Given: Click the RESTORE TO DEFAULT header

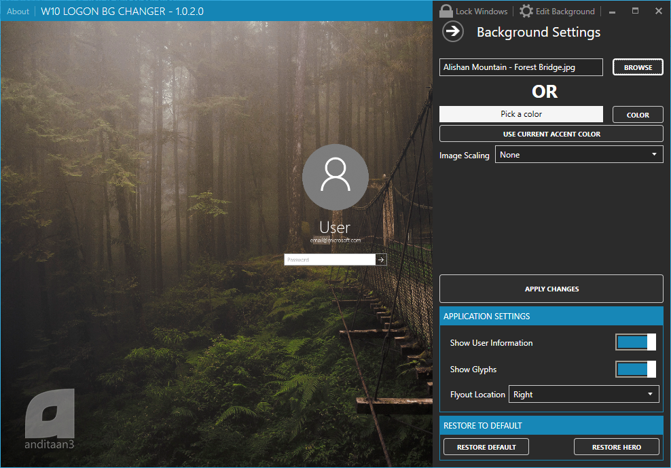Looking at the screenshot, I should (x=551, y=426).
